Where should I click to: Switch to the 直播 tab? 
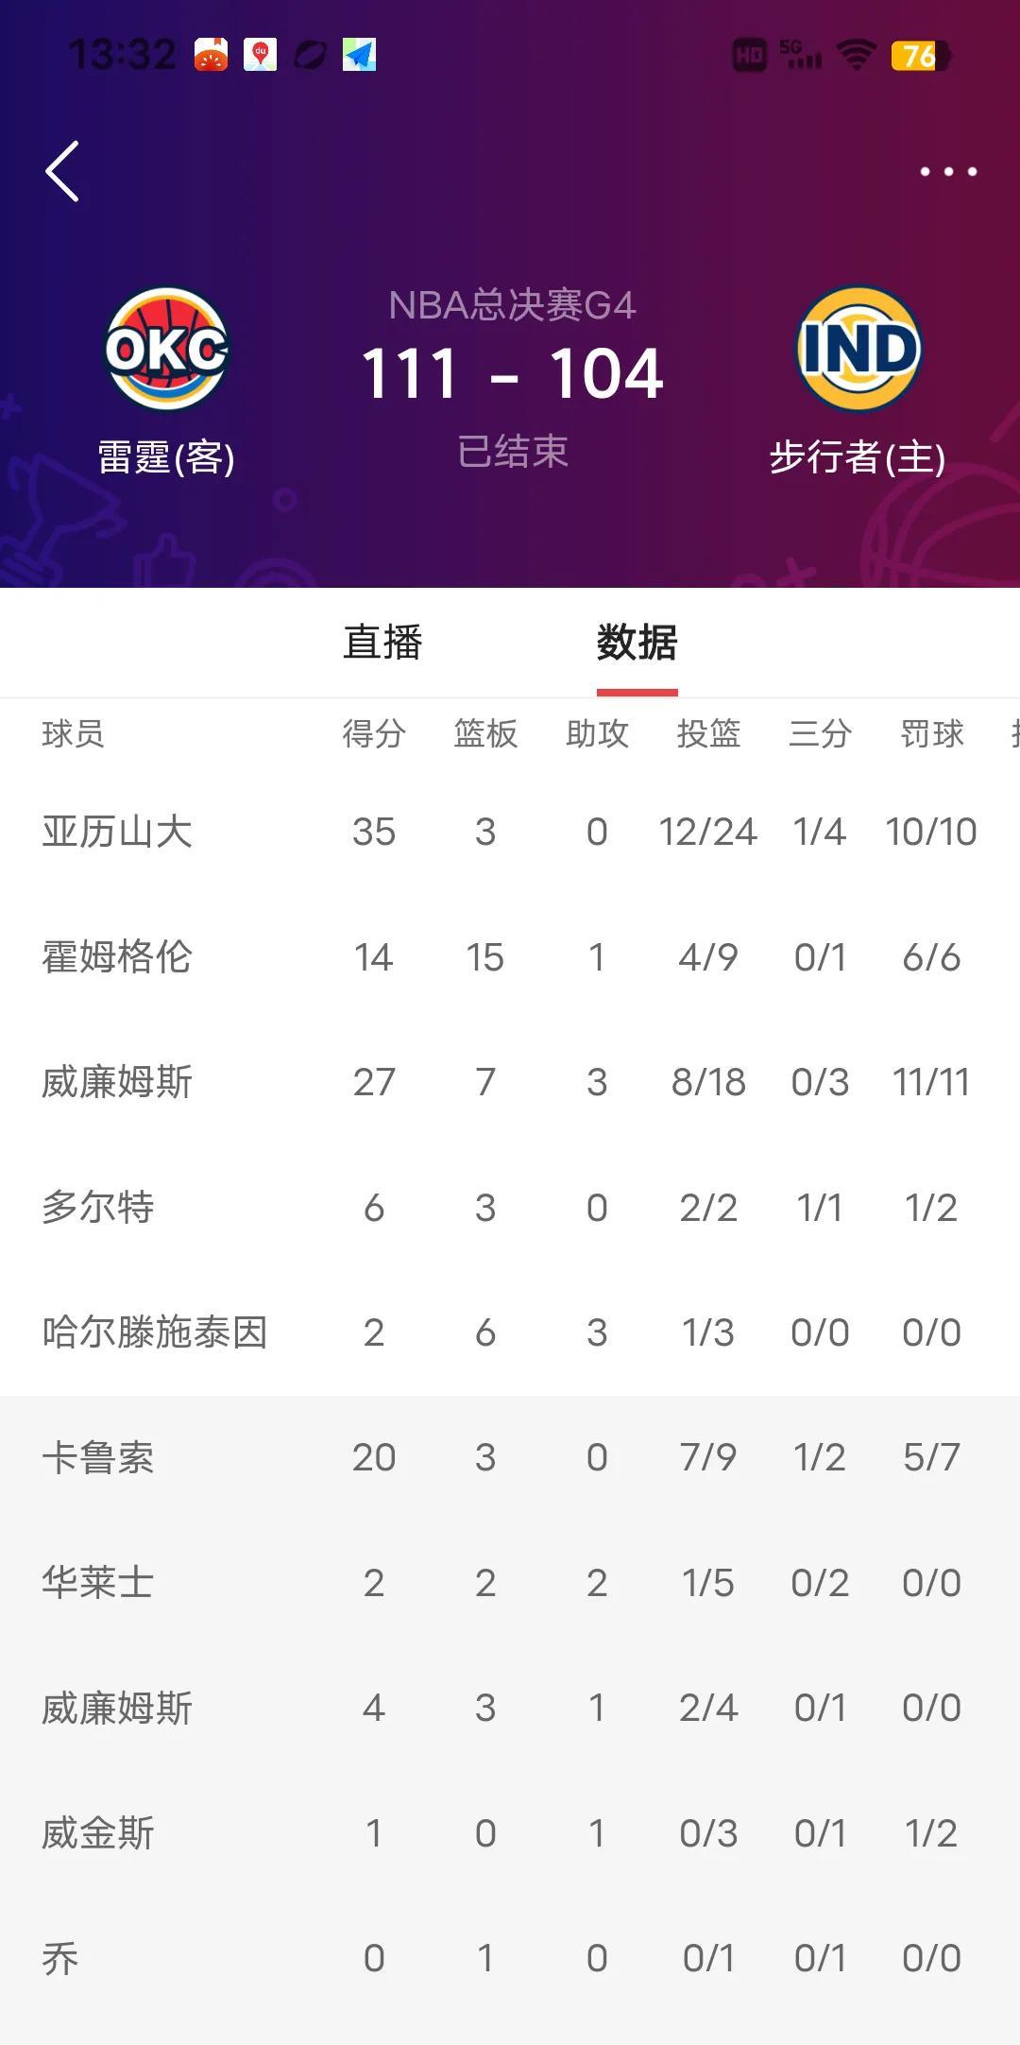point(382,643)
